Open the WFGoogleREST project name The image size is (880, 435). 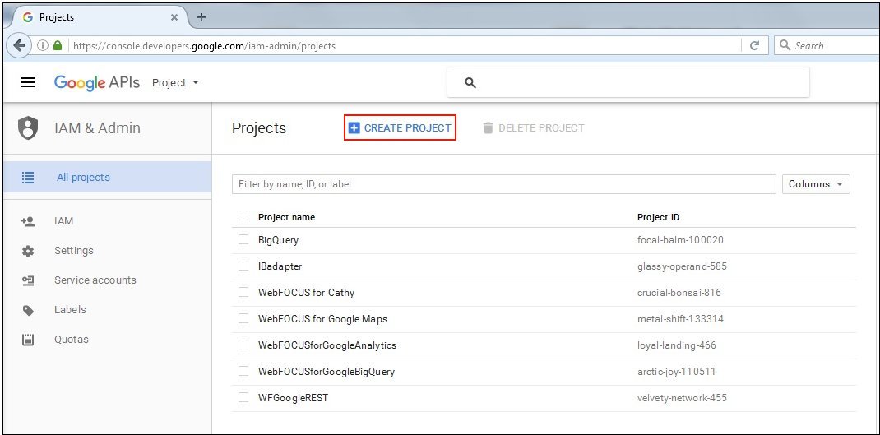[x=293, y=397]
